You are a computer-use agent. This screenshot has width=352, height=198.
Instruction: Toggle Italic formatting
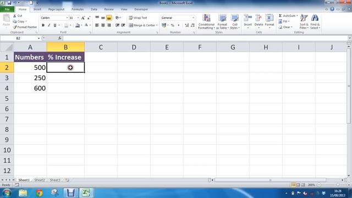click(49, 25)
